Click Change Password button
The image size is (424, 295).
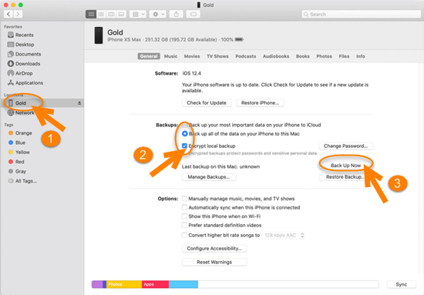pyautogui.click(x=346, y=146)
